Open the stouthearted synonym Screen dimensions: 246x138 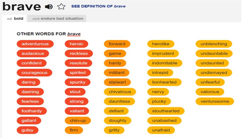pos(166,111)
